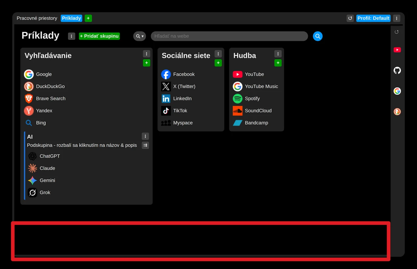Click the blue search submit button
Image resolution: width=417 pixels, height=269 pixels.
tap(318, 36)
